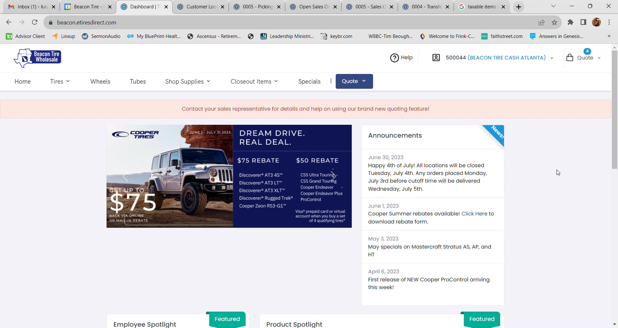618x328 pixels.
Task: Click the account profile icon
Action: point(436,57)
